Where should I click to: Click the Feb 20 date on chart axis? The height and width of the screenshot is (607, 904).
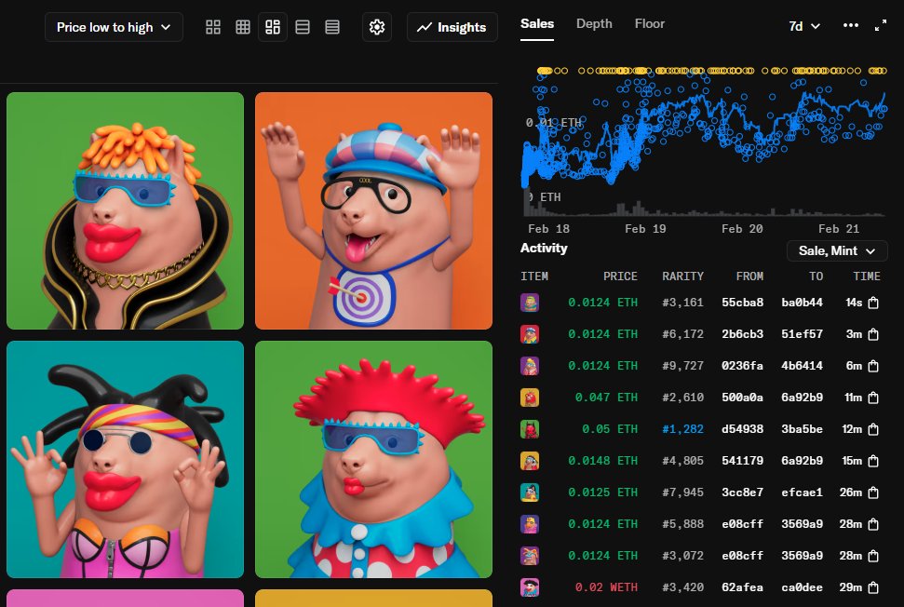(x=742, y=229)
